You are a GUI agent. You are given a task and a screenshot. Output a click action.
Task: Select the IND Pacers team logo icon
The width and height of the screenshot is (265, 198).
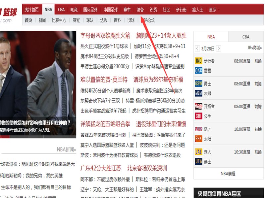click(x=199, y=61)
